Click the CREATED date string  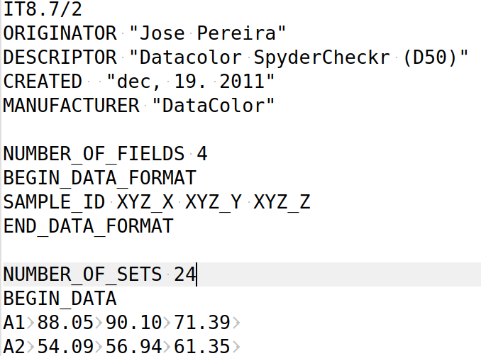click(x=191, y=82)
